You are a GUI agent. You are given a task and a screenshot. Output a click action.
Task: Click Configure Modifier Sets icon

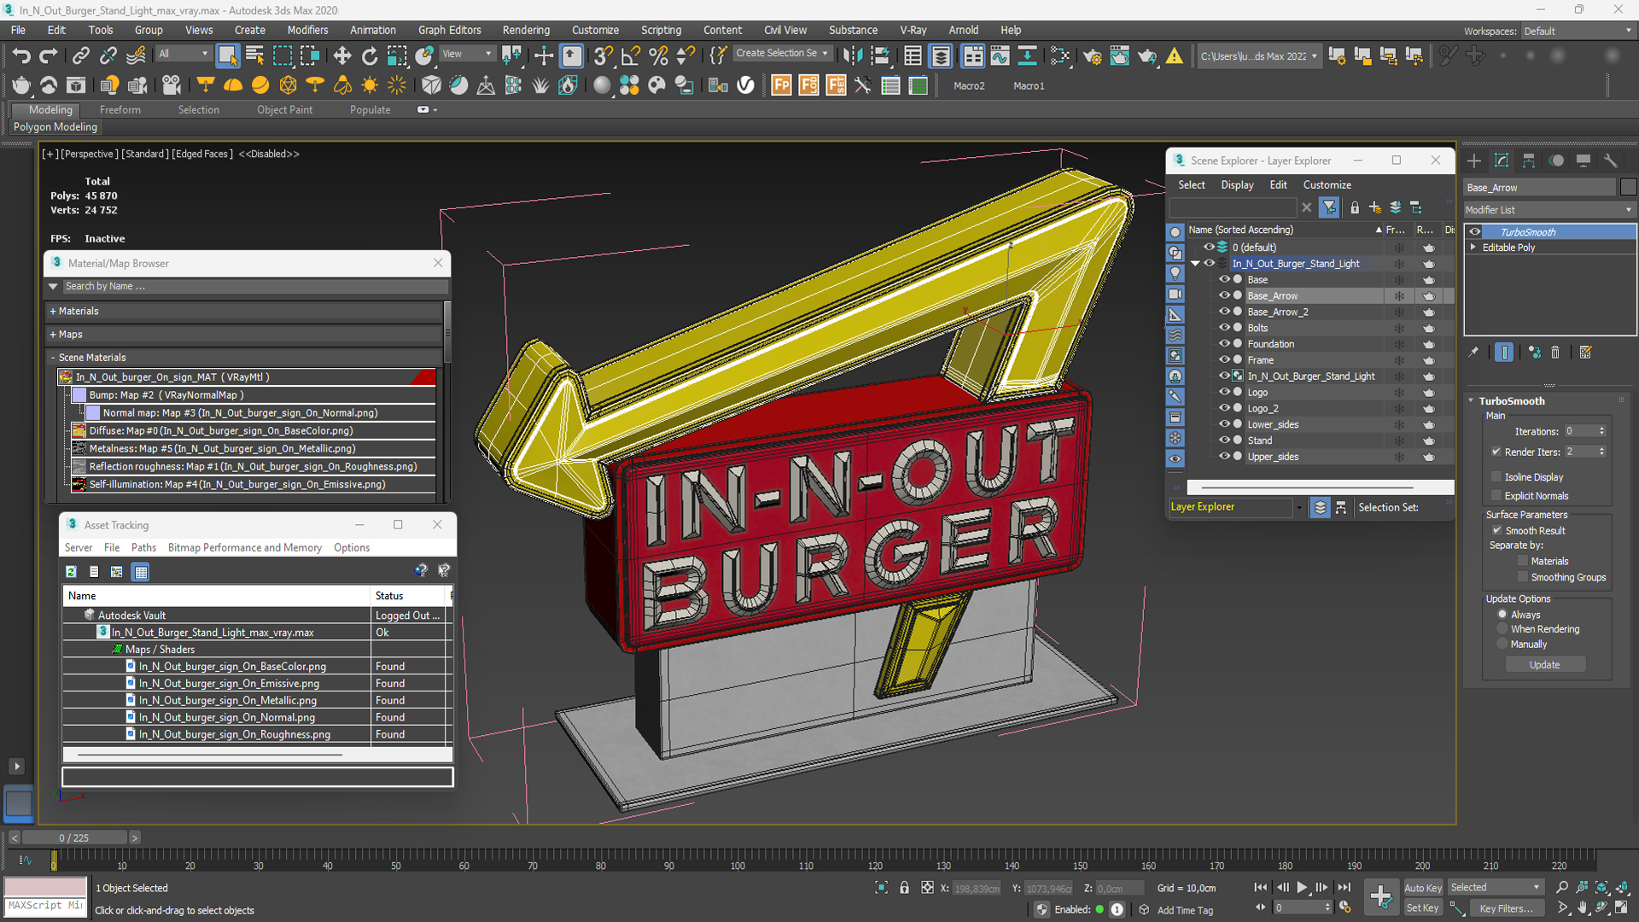[1586, 353]
